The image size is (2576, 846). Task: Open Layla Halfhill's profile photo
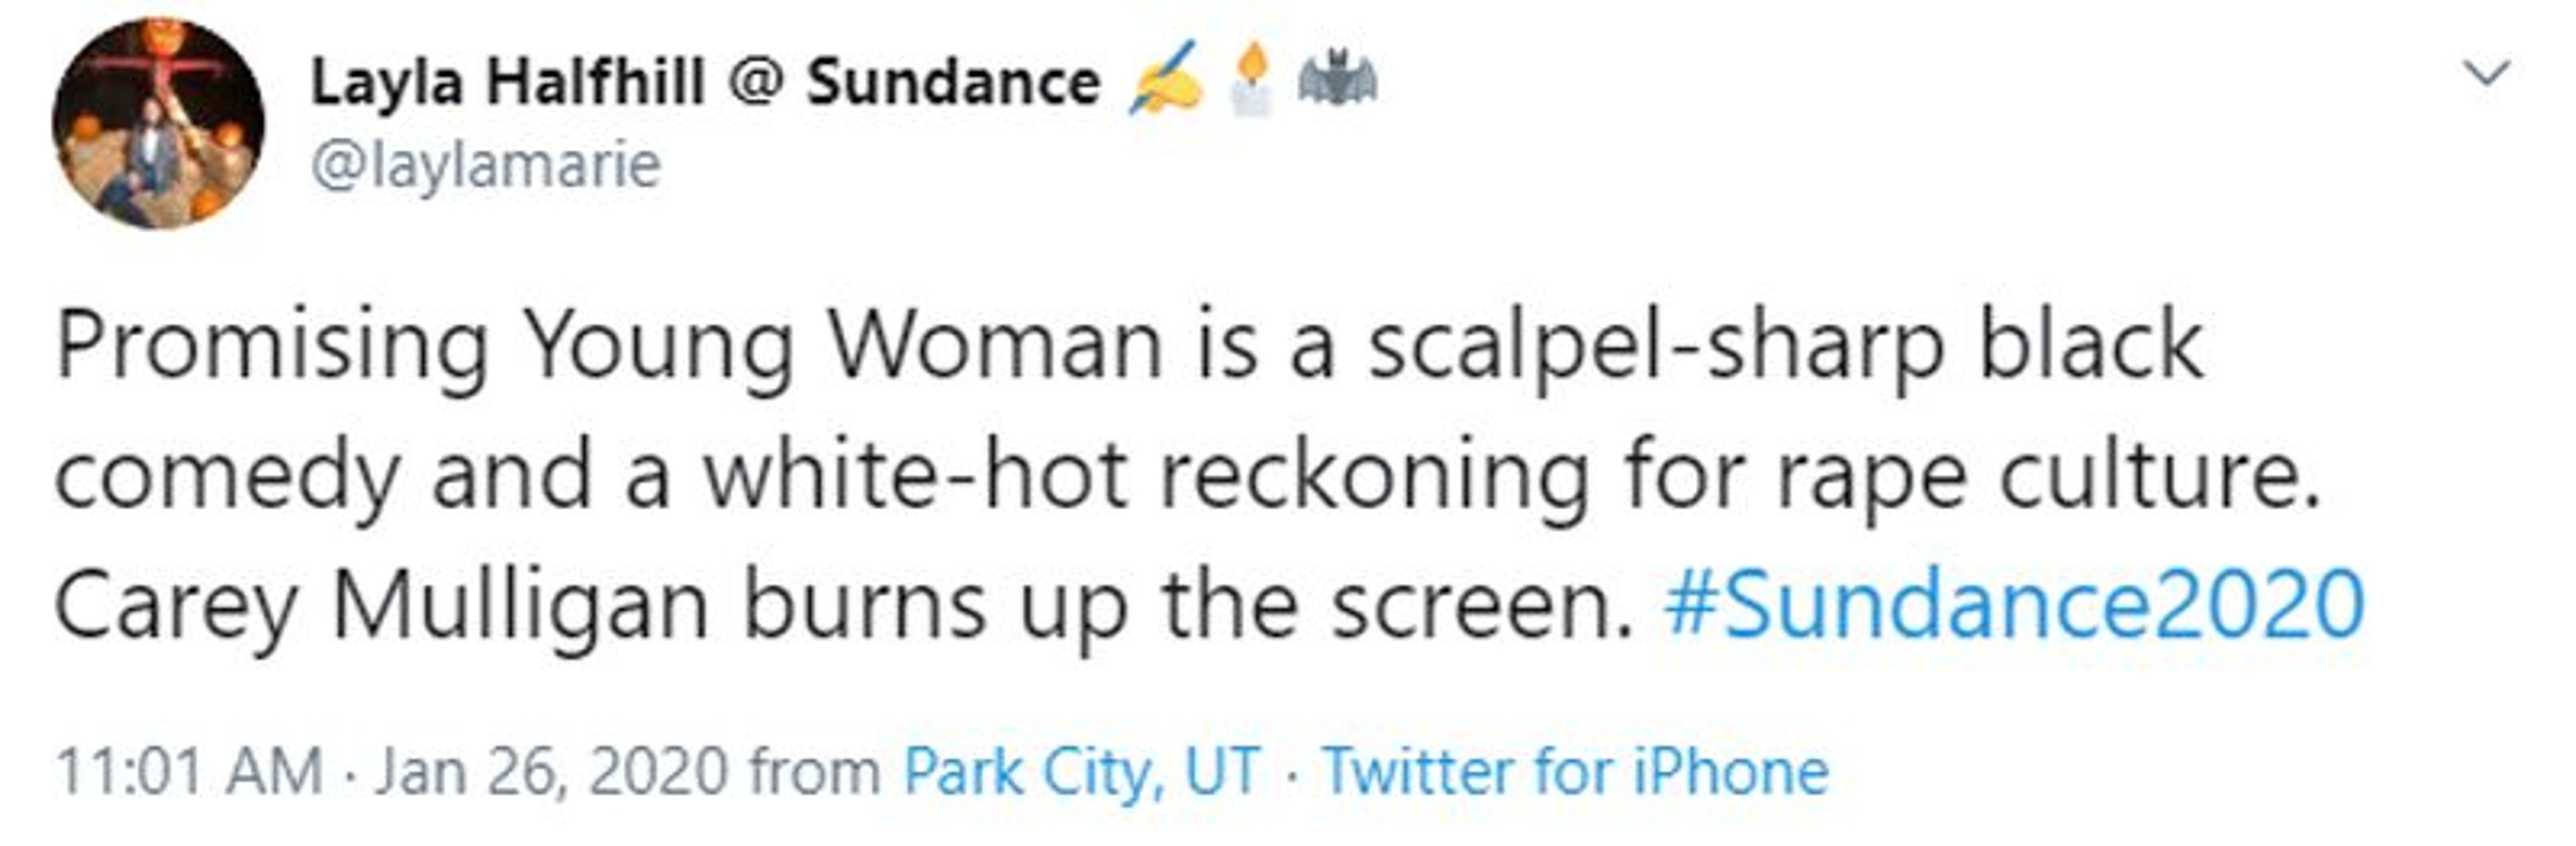[158, 124]
